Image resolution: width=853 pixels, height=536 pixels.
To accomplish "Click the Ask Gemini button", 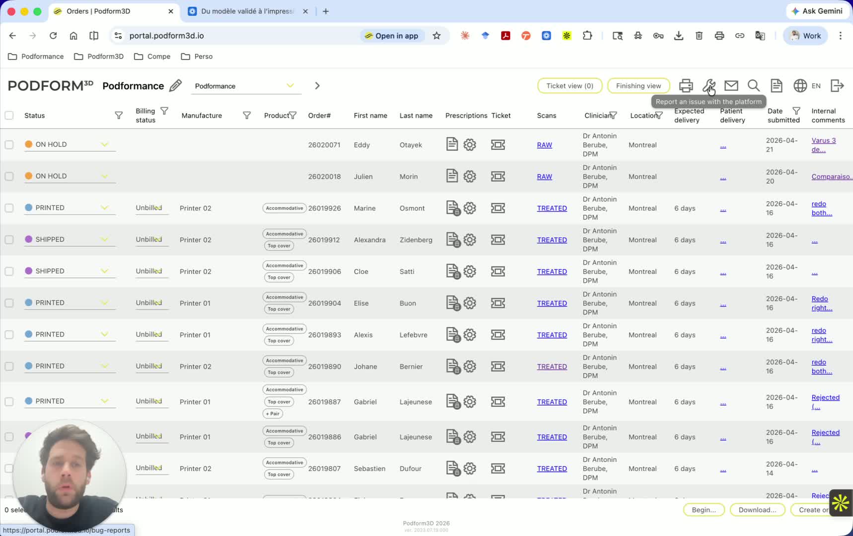I will click(817, 11).
